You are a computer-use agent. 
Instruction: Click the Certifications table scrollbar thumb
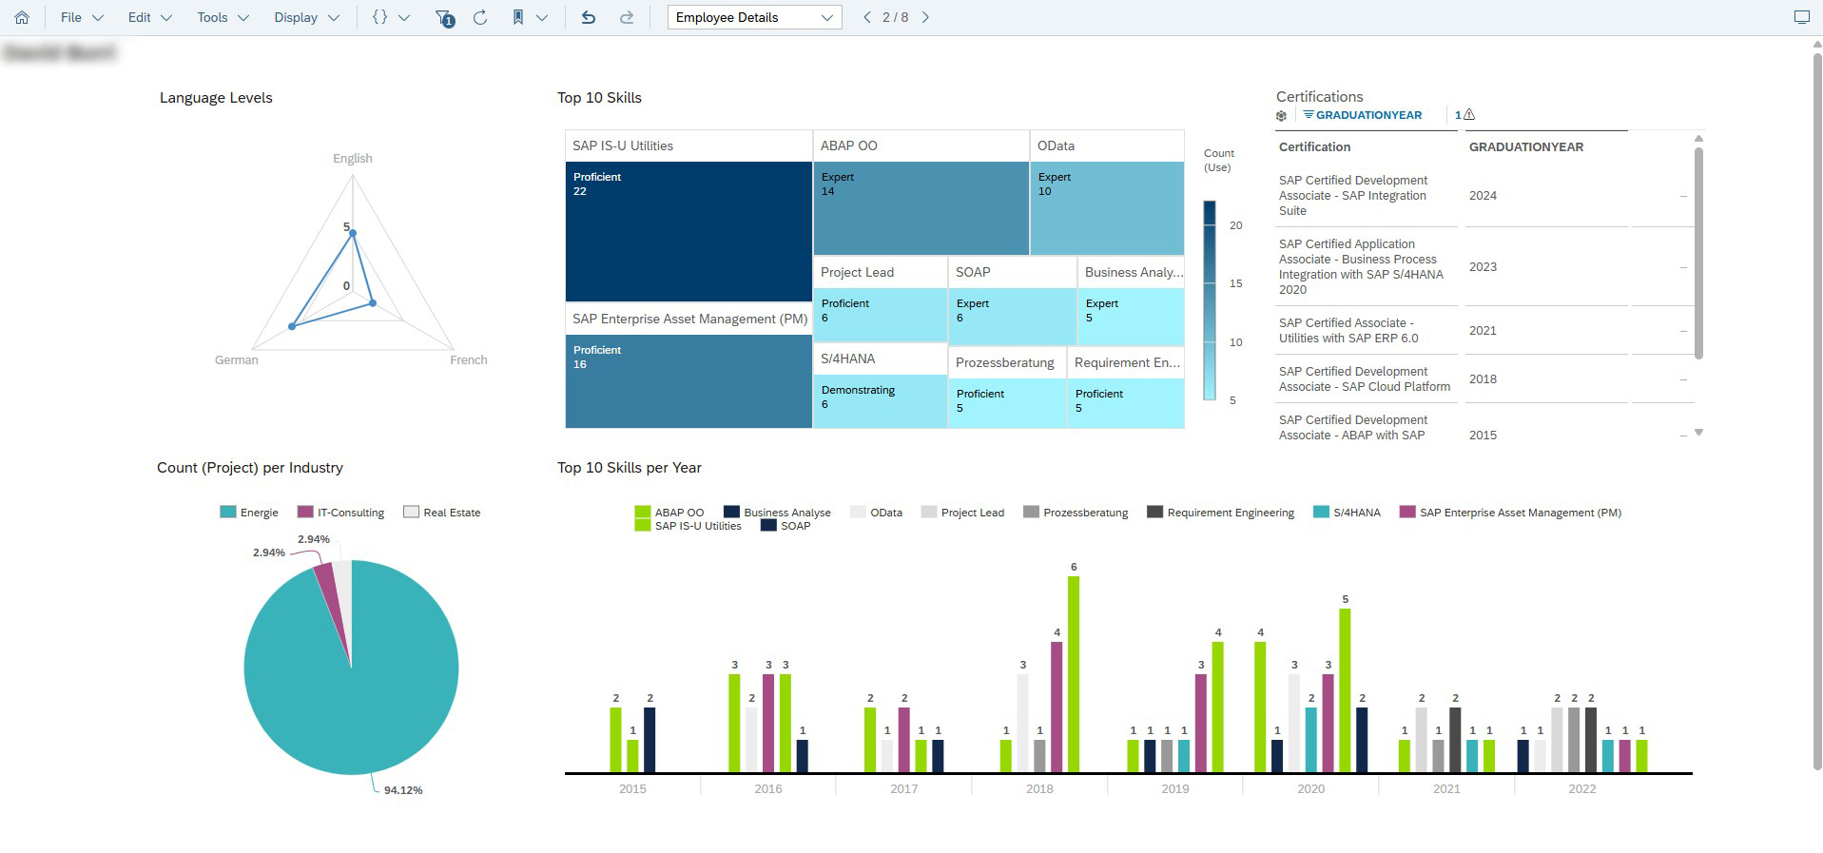point(1698,253)
